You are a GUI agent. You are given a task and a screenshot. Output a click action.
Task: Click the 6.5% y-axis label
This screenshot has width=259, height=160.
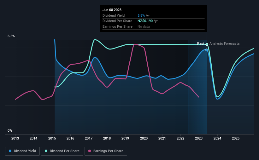[11, 36]
